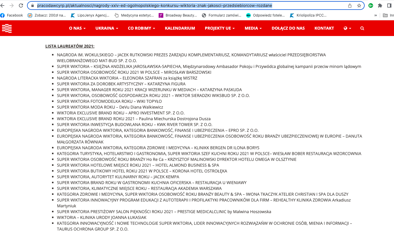This screenshot has width=394, height=232.
Task: Click the KATARZYNA FIGURA entry
Action: [121, 84]
